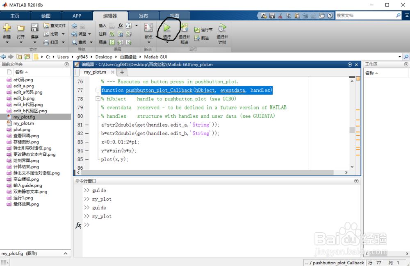Comment selected lines with the % icon
The image size is (410, 266).
[x=112, y=34]
